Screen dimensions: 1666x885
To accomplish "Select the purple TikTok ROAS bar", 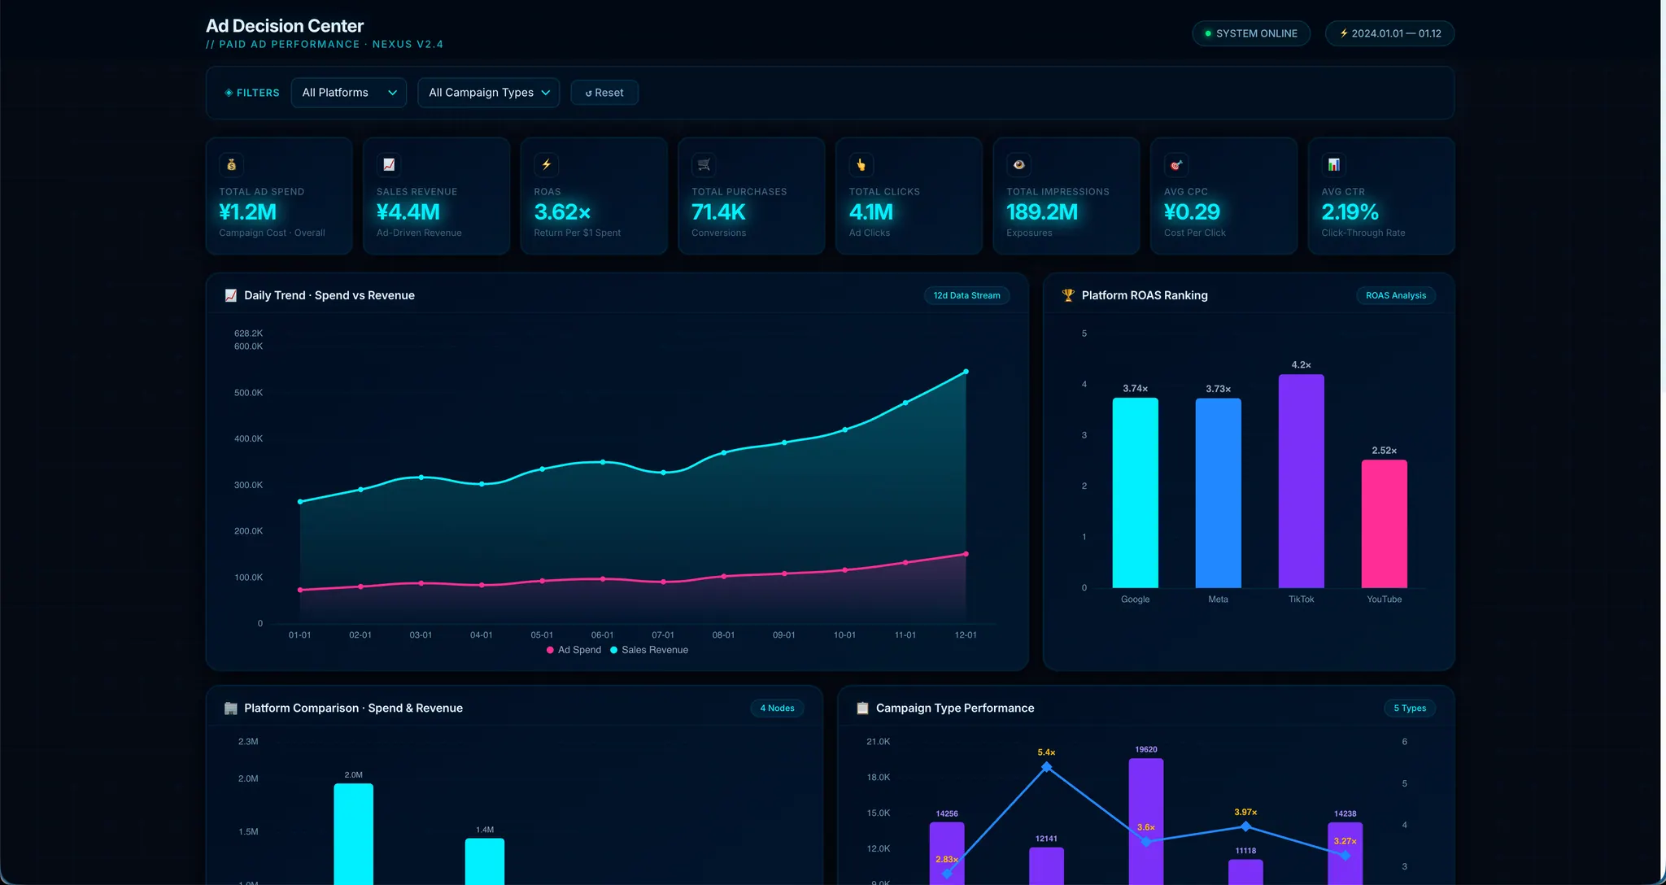I will pos(1302,482).
